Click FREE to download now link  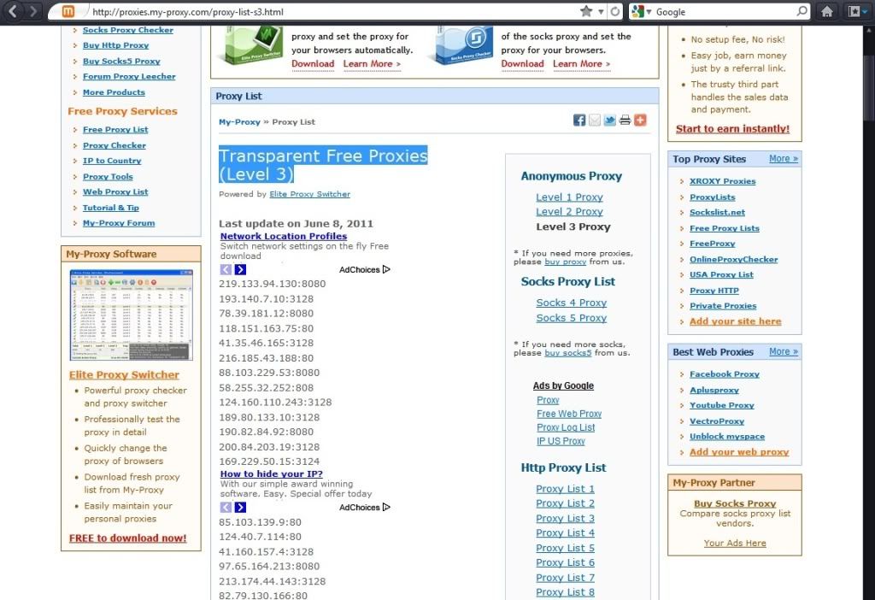(x=128, y=538)
